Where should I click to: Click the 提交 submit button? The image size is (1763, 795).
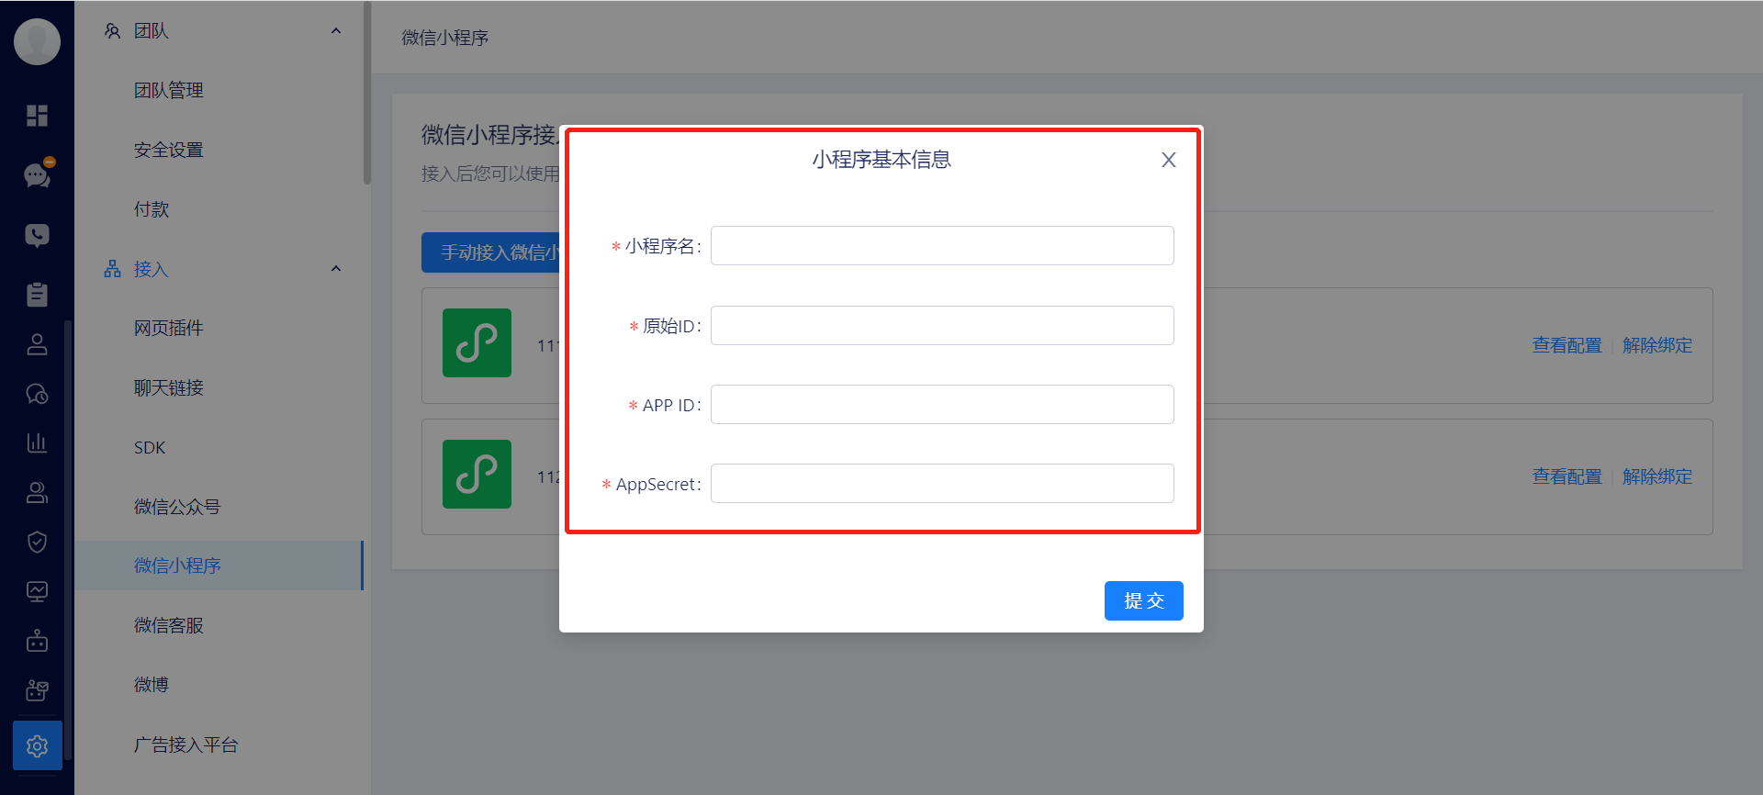(x=1144, y=601)
